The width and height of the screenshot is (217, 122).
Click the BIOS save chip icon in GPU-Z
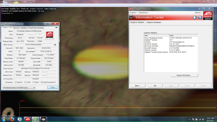(55, 45)
